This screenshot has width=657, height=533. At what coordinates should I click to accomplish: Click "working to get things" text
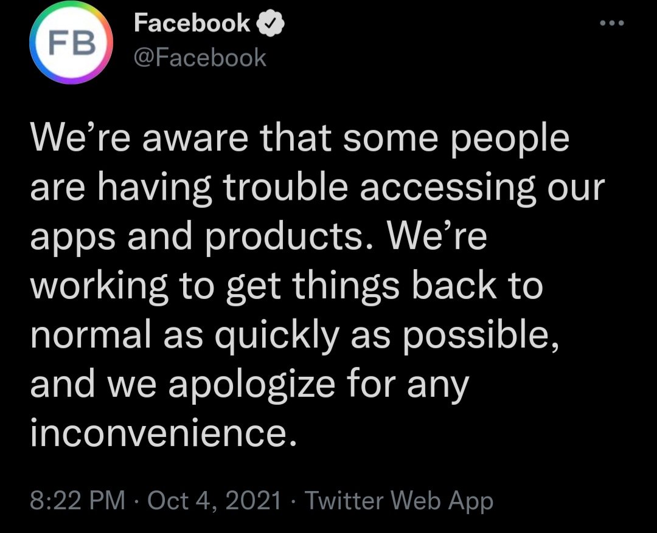(x=215, y=286)
